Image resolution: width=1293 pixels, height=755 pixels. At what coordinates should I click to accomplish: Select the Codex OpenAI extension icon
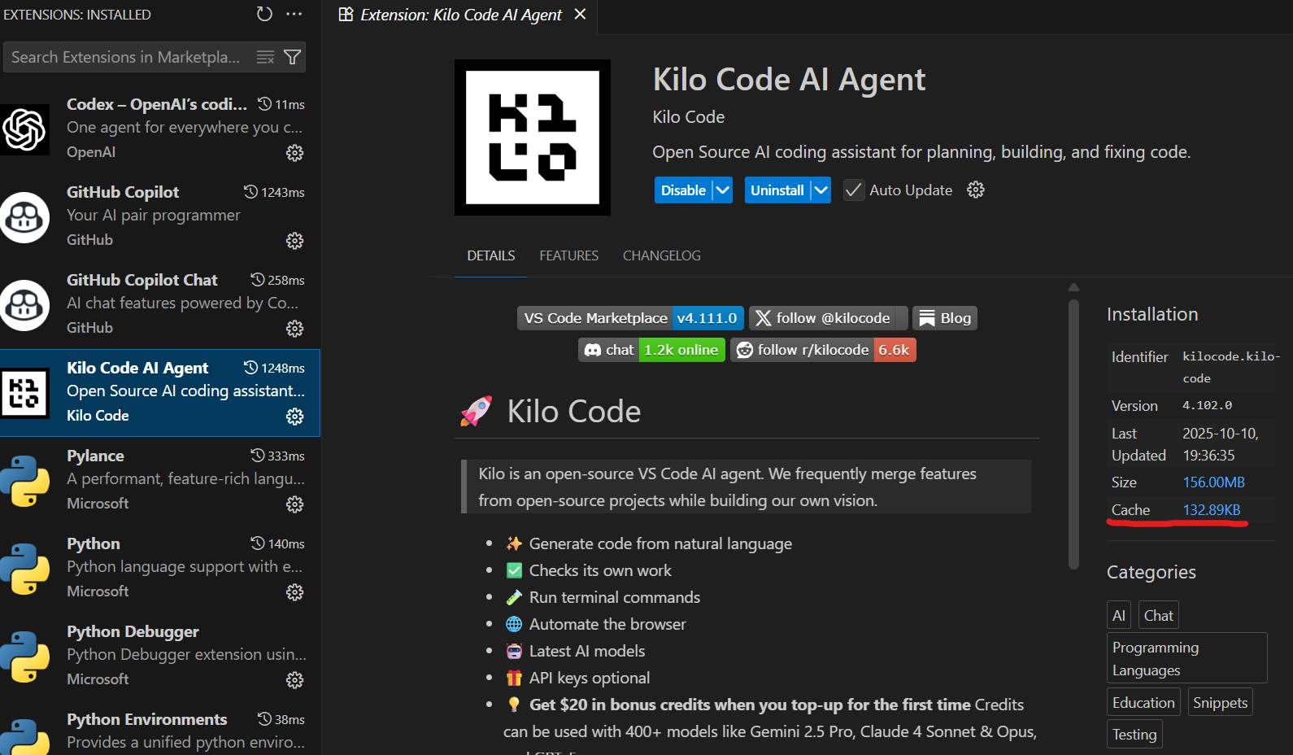tap(24, 129)
